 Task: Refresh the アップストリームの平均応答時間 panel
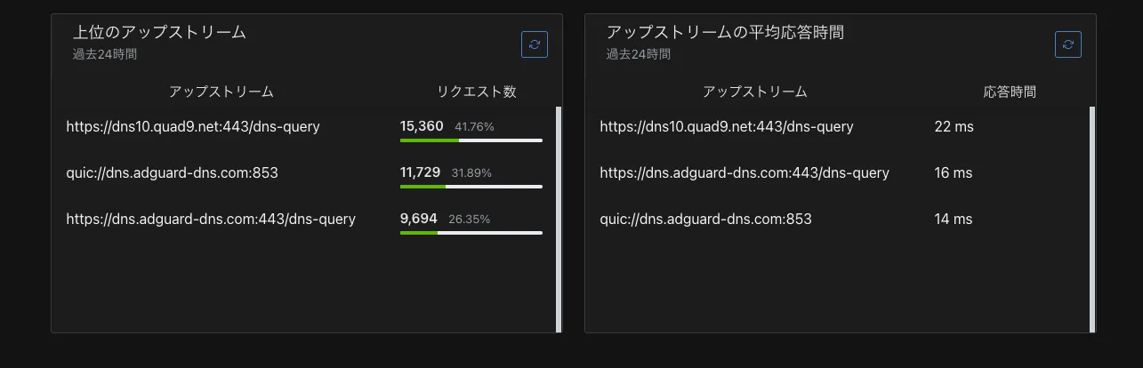(x=1068, y=44)
